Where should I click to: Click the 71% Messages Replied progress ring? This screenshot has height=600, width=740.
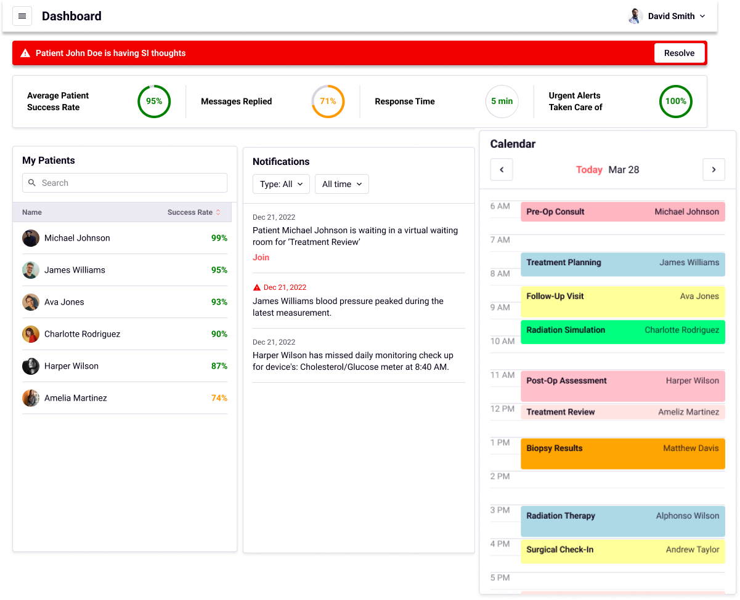328,102
